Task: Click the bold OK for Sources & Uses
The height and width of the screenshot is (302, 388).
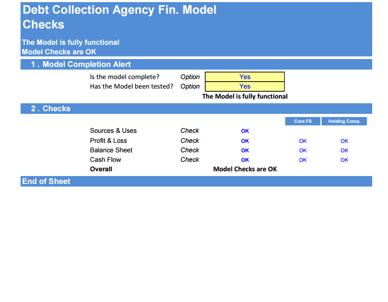Action: tap(245, 131)
